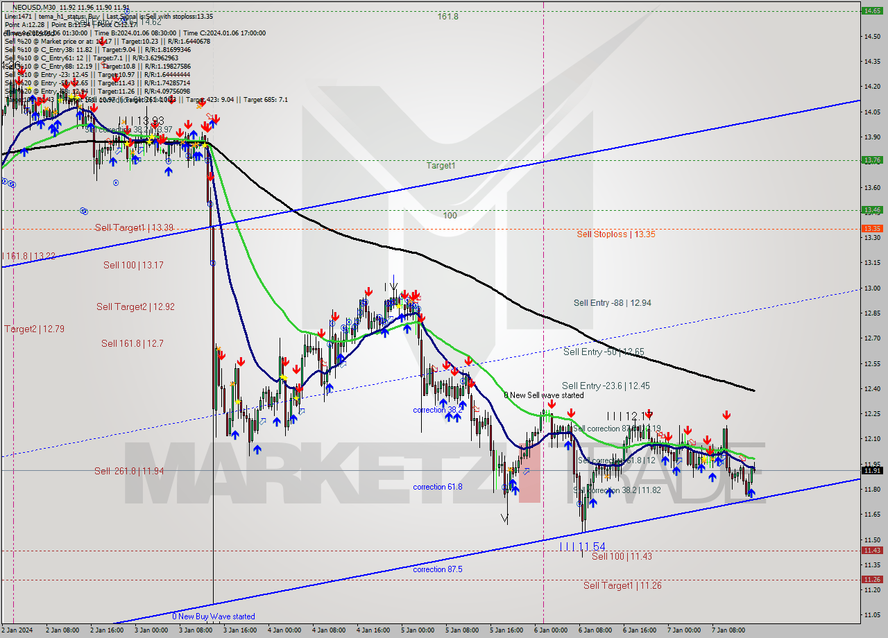Image resolution: width=888 pixels, height=638 pixels.
Task: Click the 'Sell correction 61.8 | 12' label
Action: point(616,460)
